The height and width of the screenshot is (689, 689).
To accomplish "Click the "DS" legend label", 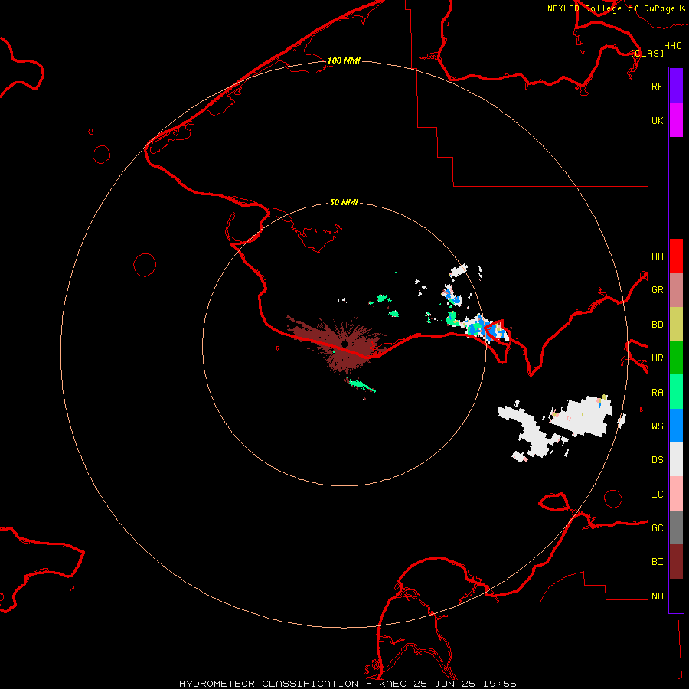I will click(x=657, y=459).
